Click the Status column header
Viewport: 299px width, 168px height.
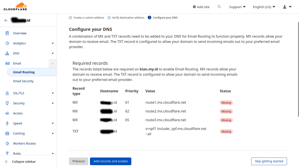coord(225,91)
